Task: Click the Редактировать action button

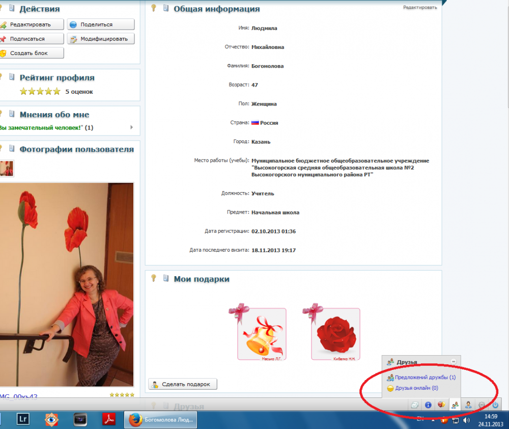Action: pyautogui.click(x=32, y=24)
